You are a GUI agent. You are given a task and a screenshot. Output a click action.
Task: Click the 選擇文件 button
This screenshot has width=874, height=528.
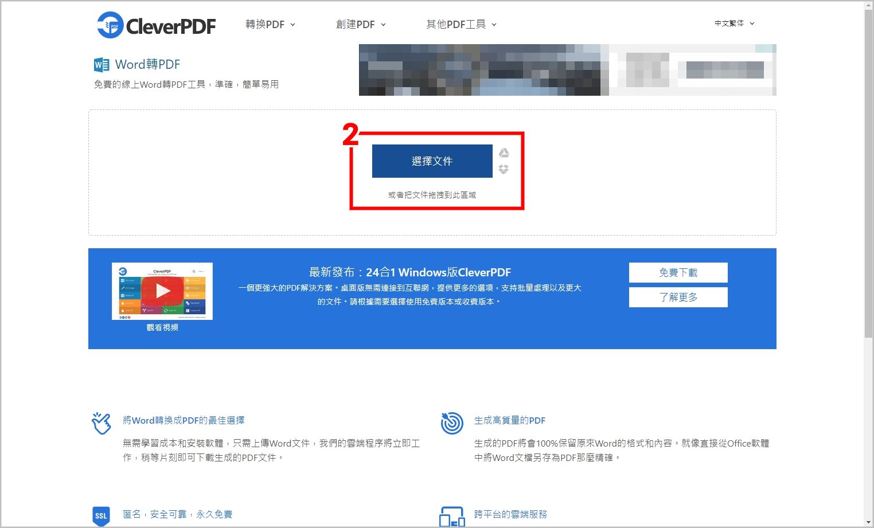pos(432,161)
